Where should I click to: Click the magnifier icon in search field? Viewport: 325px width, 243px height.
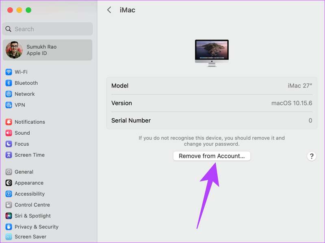(x=8, y=29)
